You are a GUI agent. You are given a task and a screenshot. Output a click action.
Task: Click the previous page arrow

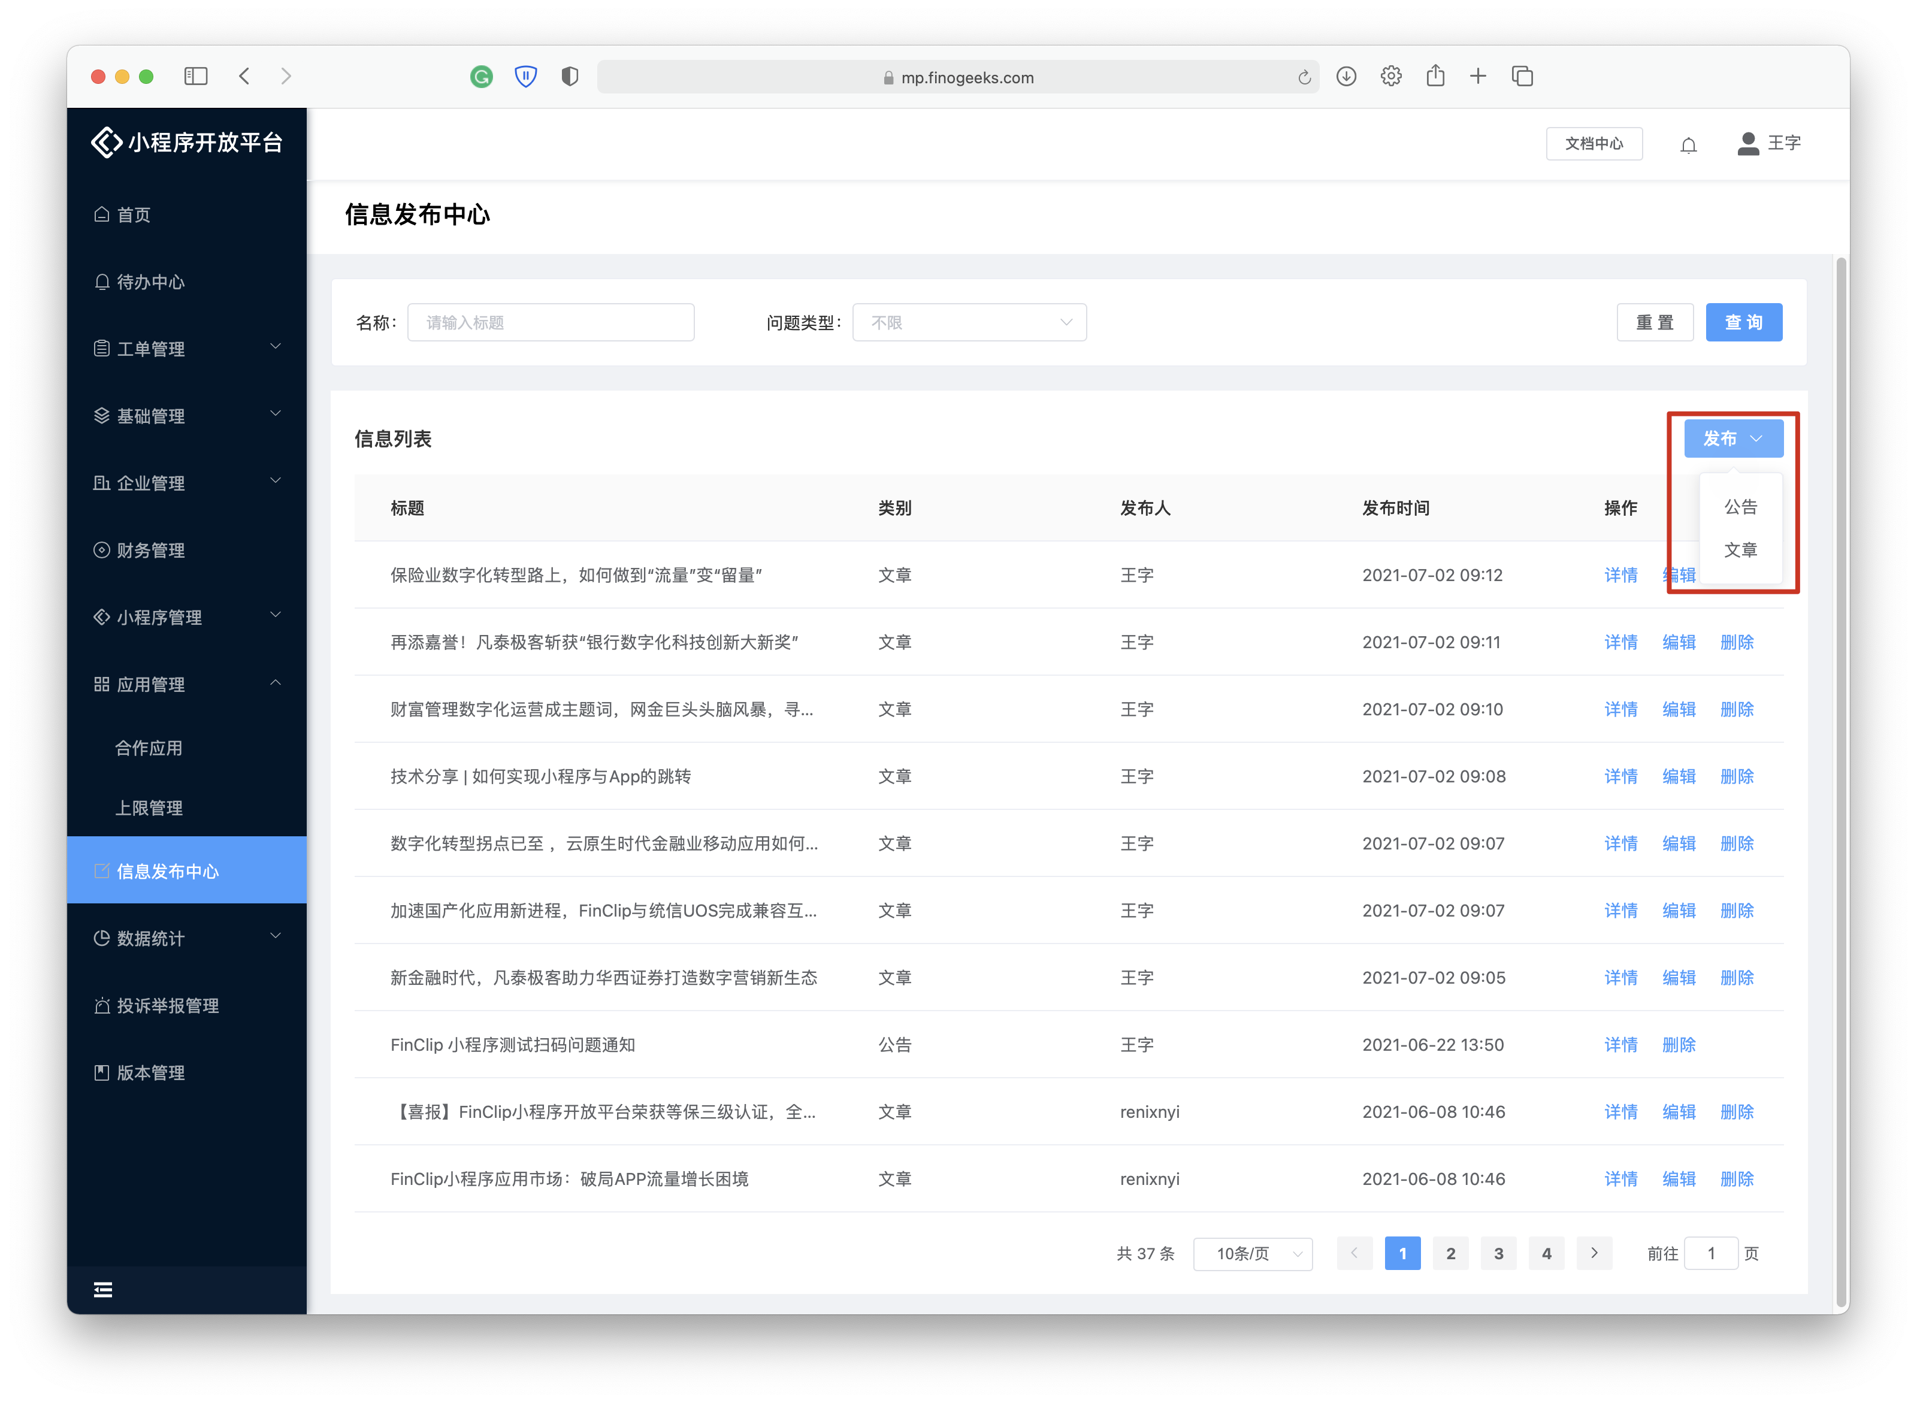point(1354,1253)
